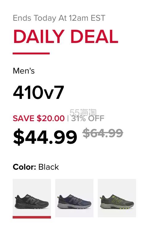Click the N logo on the navy shoe
Viewport: 166px width, 225px height.
(74, 200)
